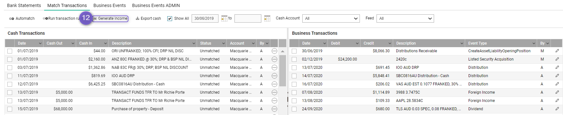This screenshot has width=563, height=115.
Task: Edit the $5,848.41 SBC0816AU distribution
Action: coord(557,76)
